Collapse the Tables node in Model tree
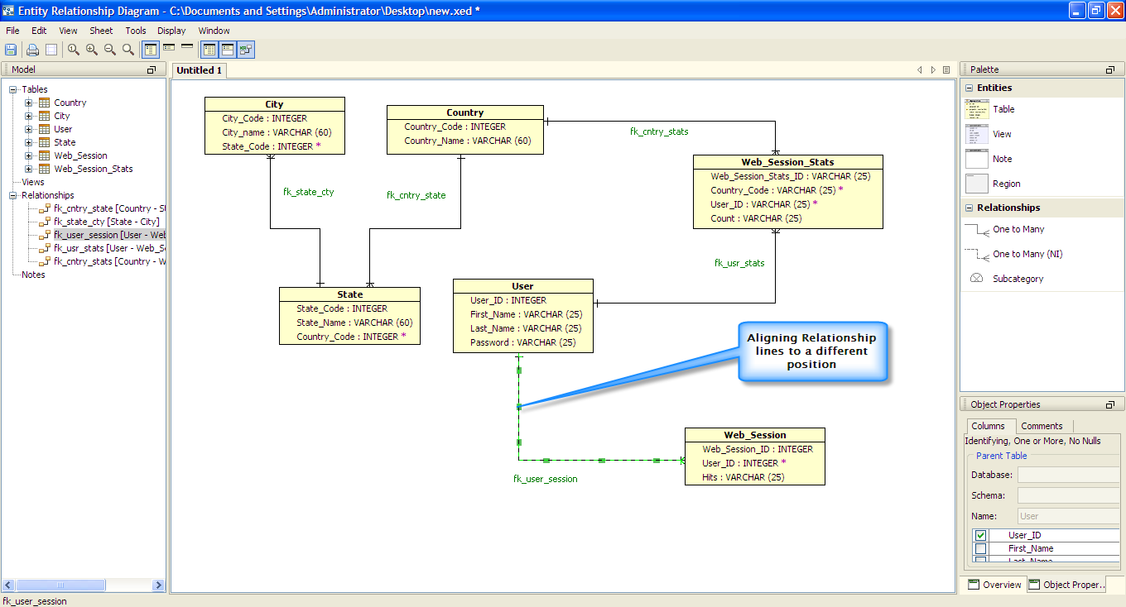Screen dimensions: 1126x607 [13, 89]
